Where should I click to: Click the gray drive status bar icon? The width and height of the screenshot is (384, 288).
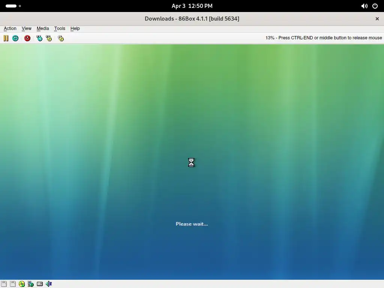point(40,284)
